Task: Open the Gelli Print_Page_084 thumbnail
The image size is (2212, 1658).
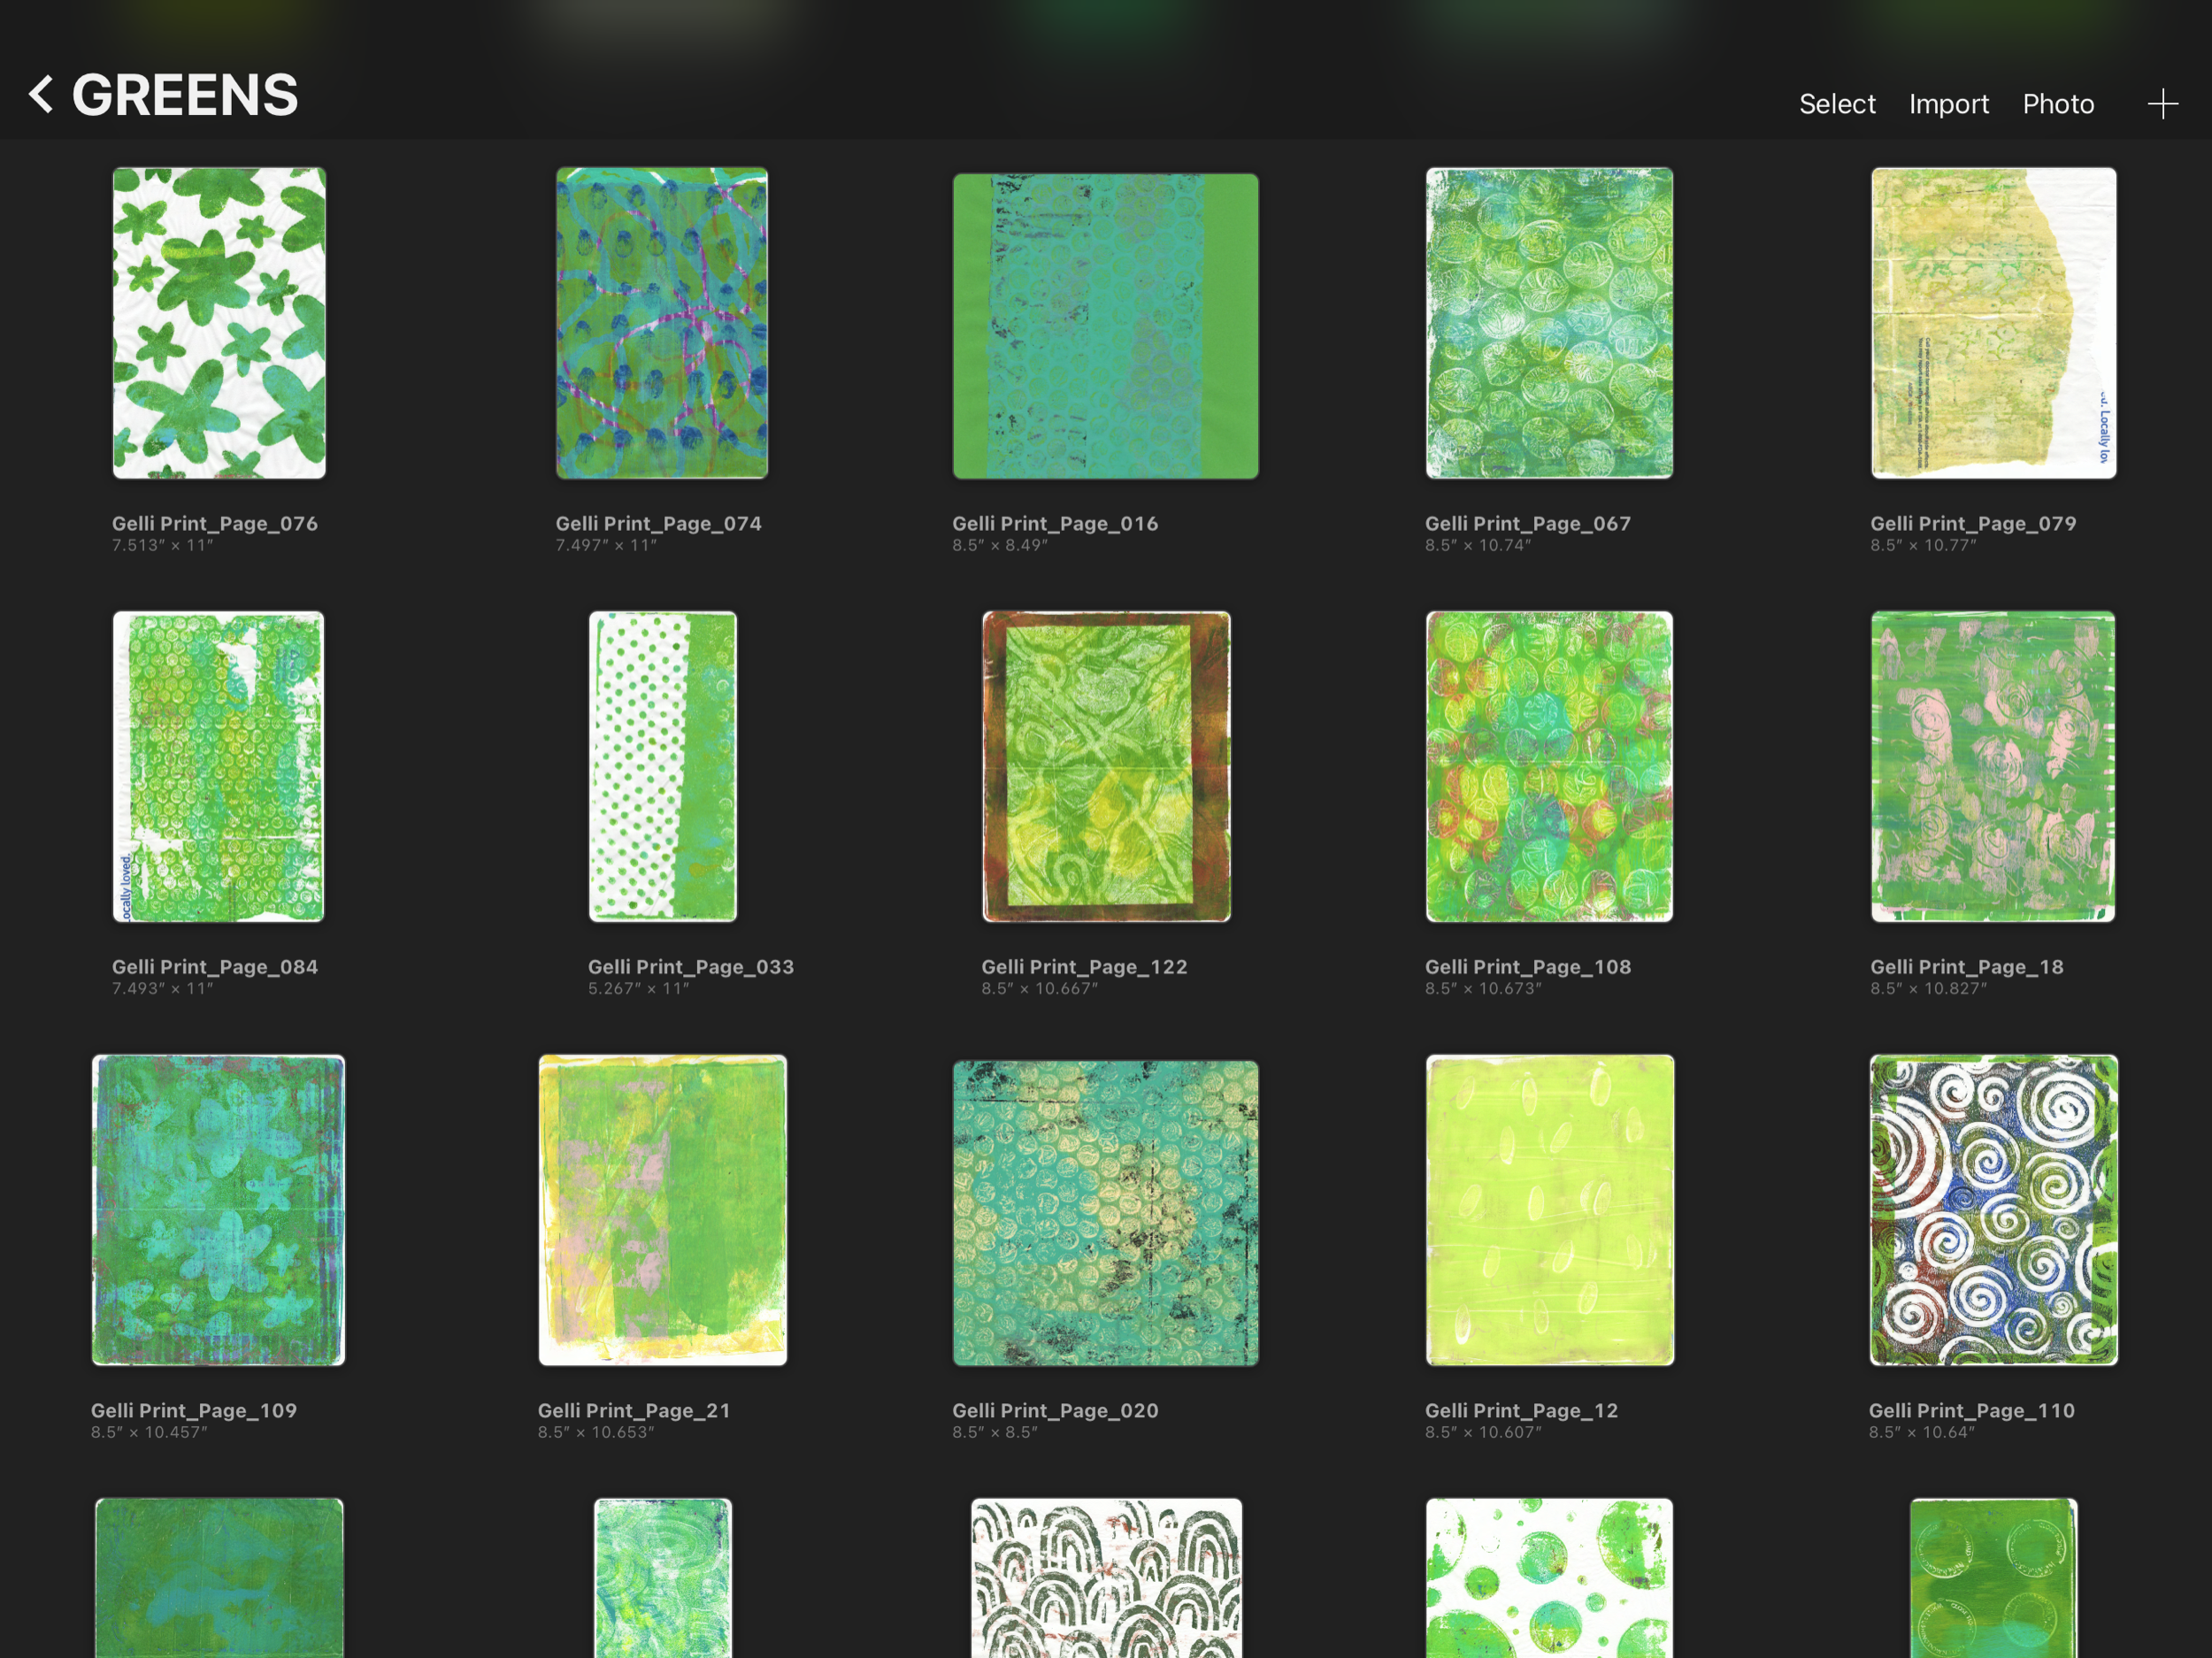Action: [219, 766]
